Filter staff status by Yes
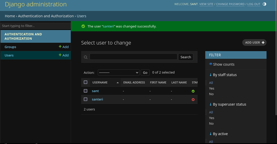 click(212, 88)
